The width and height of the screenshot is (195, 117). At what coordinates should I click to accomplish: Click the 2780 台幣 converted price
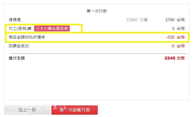[x=175, y=20]
